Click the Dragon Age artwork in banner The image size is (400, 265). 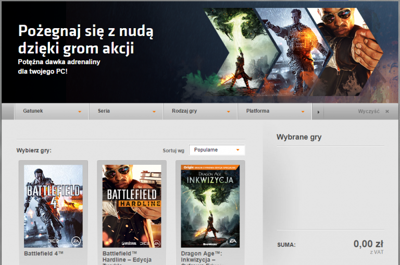click(x=241, y=52)
